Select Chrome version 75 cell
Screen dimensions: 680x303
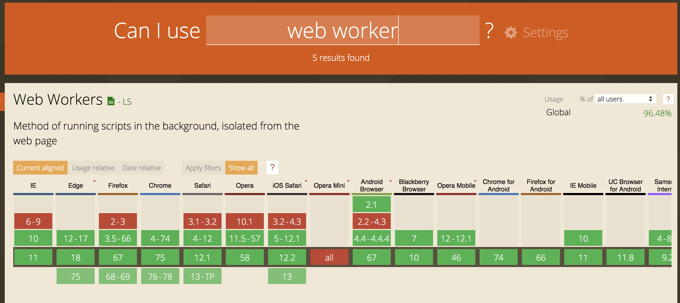pos(160,257)
